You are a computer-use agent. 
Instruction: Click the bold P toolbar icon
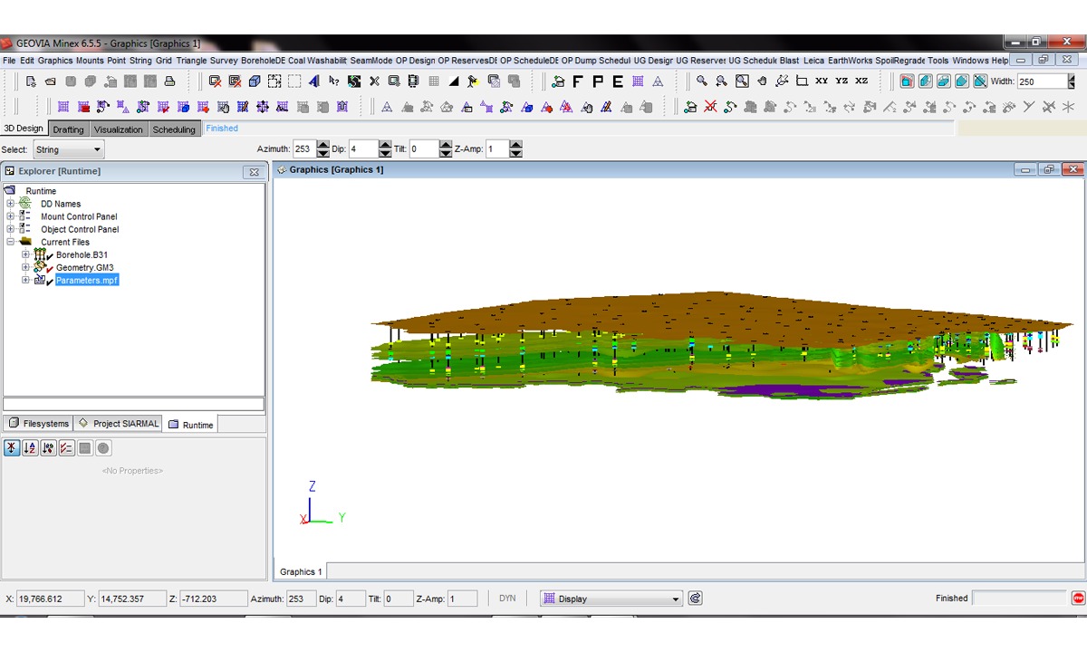coord(598,81)
